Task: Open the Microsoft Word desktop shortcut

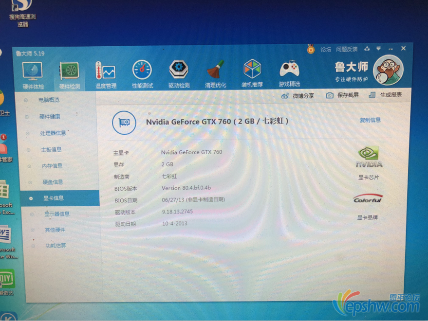Action: pyautogui.click(x=8, y=241)
